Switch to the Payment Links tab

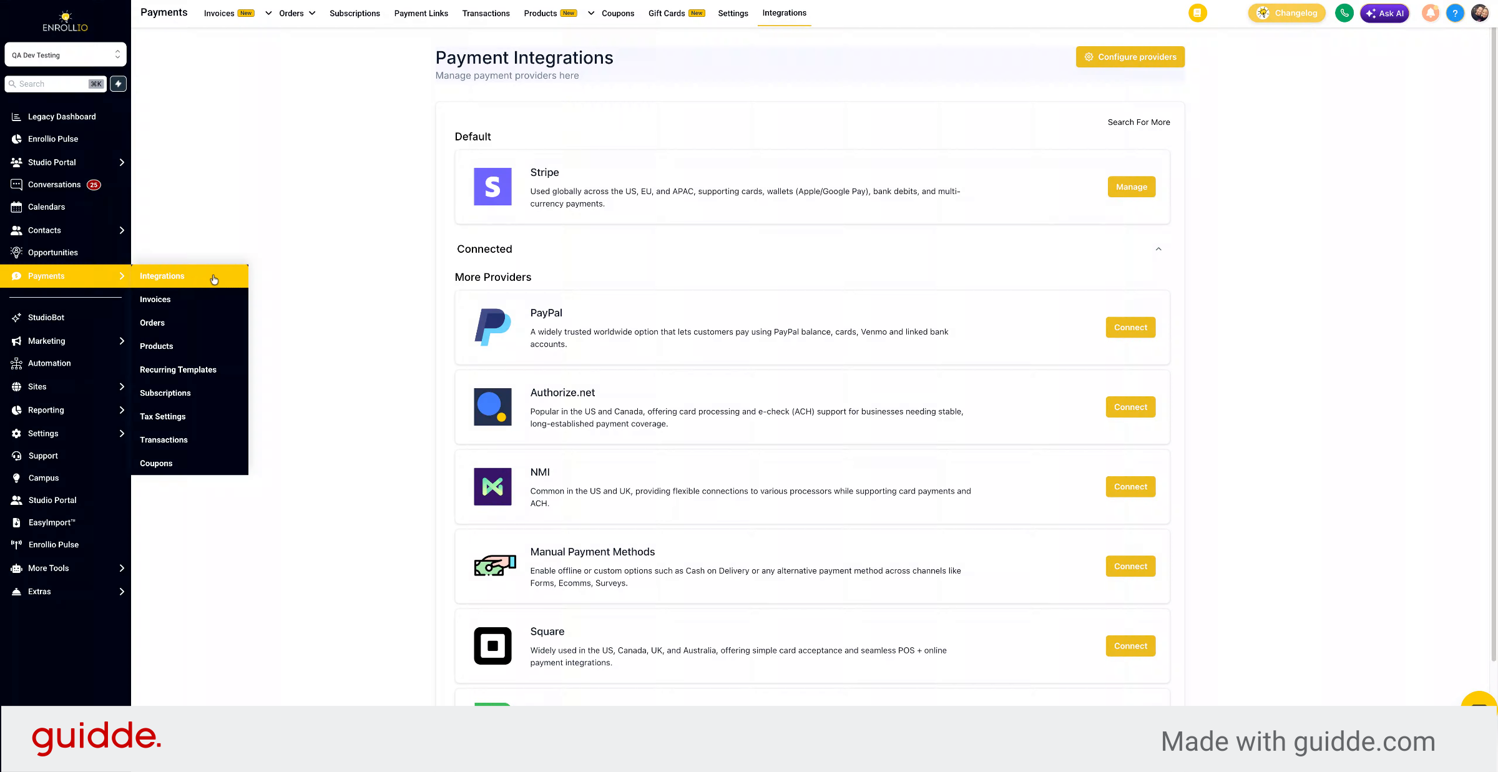(x=421, y=13)
